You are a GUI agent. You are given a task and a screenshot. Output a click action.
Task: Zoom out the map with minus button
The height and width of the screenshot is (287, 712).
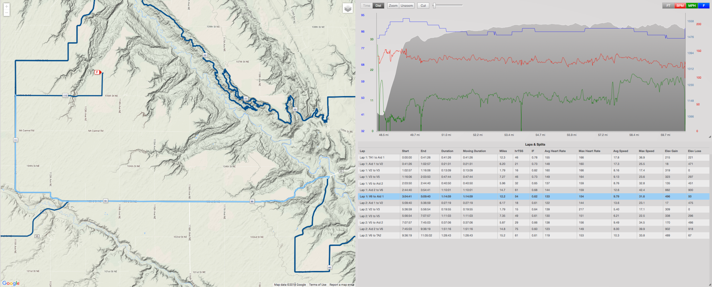[6, 13]
